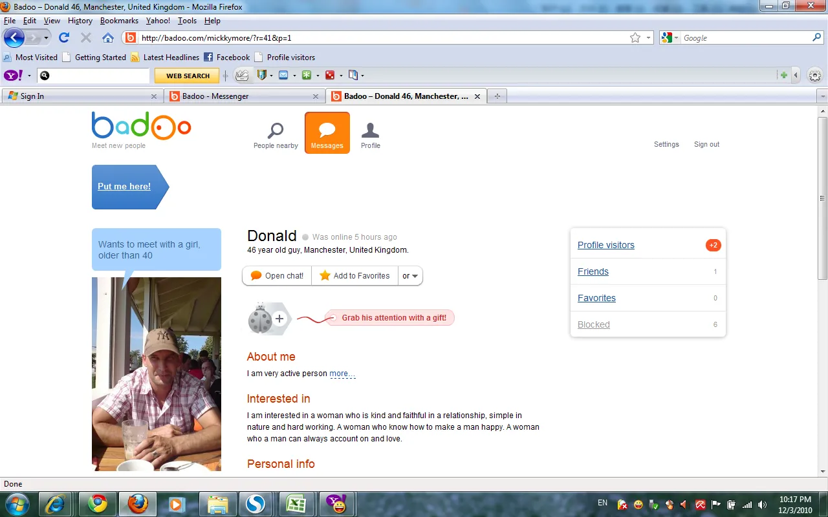Expand About me with the more link
This screenshot has height=517, width=828.
coord(342,374)
